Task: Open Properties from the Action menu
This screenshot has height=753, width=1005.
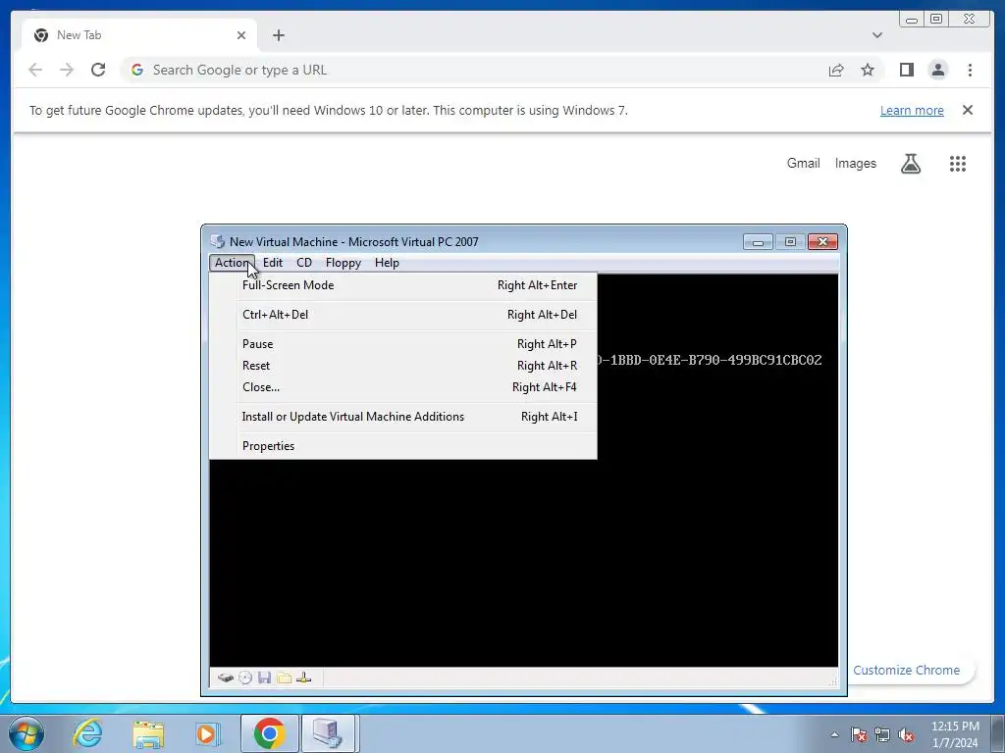Action: click(403, 446)
